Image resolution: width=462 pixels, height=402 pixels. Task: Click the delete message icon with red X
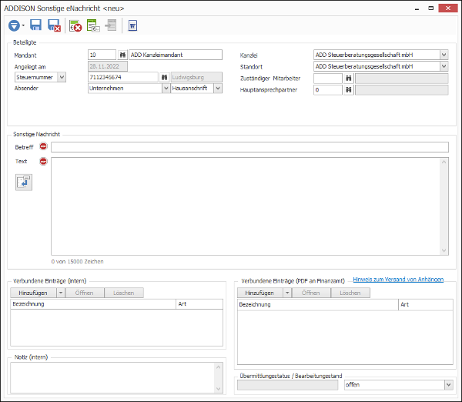pyautogui.click(x=75, y=25)
